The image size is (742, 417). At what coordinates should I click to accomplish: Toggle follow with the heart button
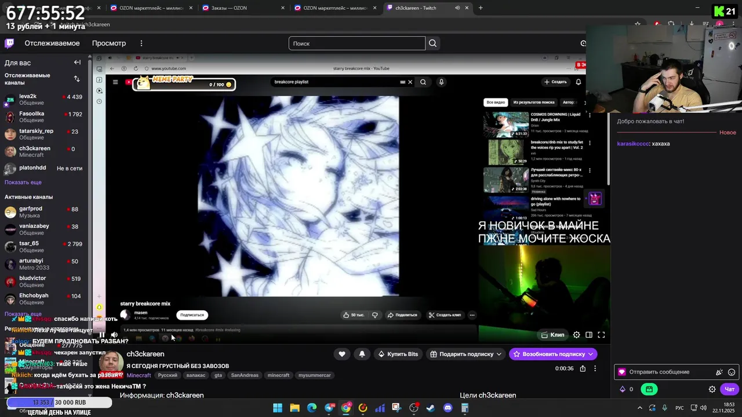342,354
